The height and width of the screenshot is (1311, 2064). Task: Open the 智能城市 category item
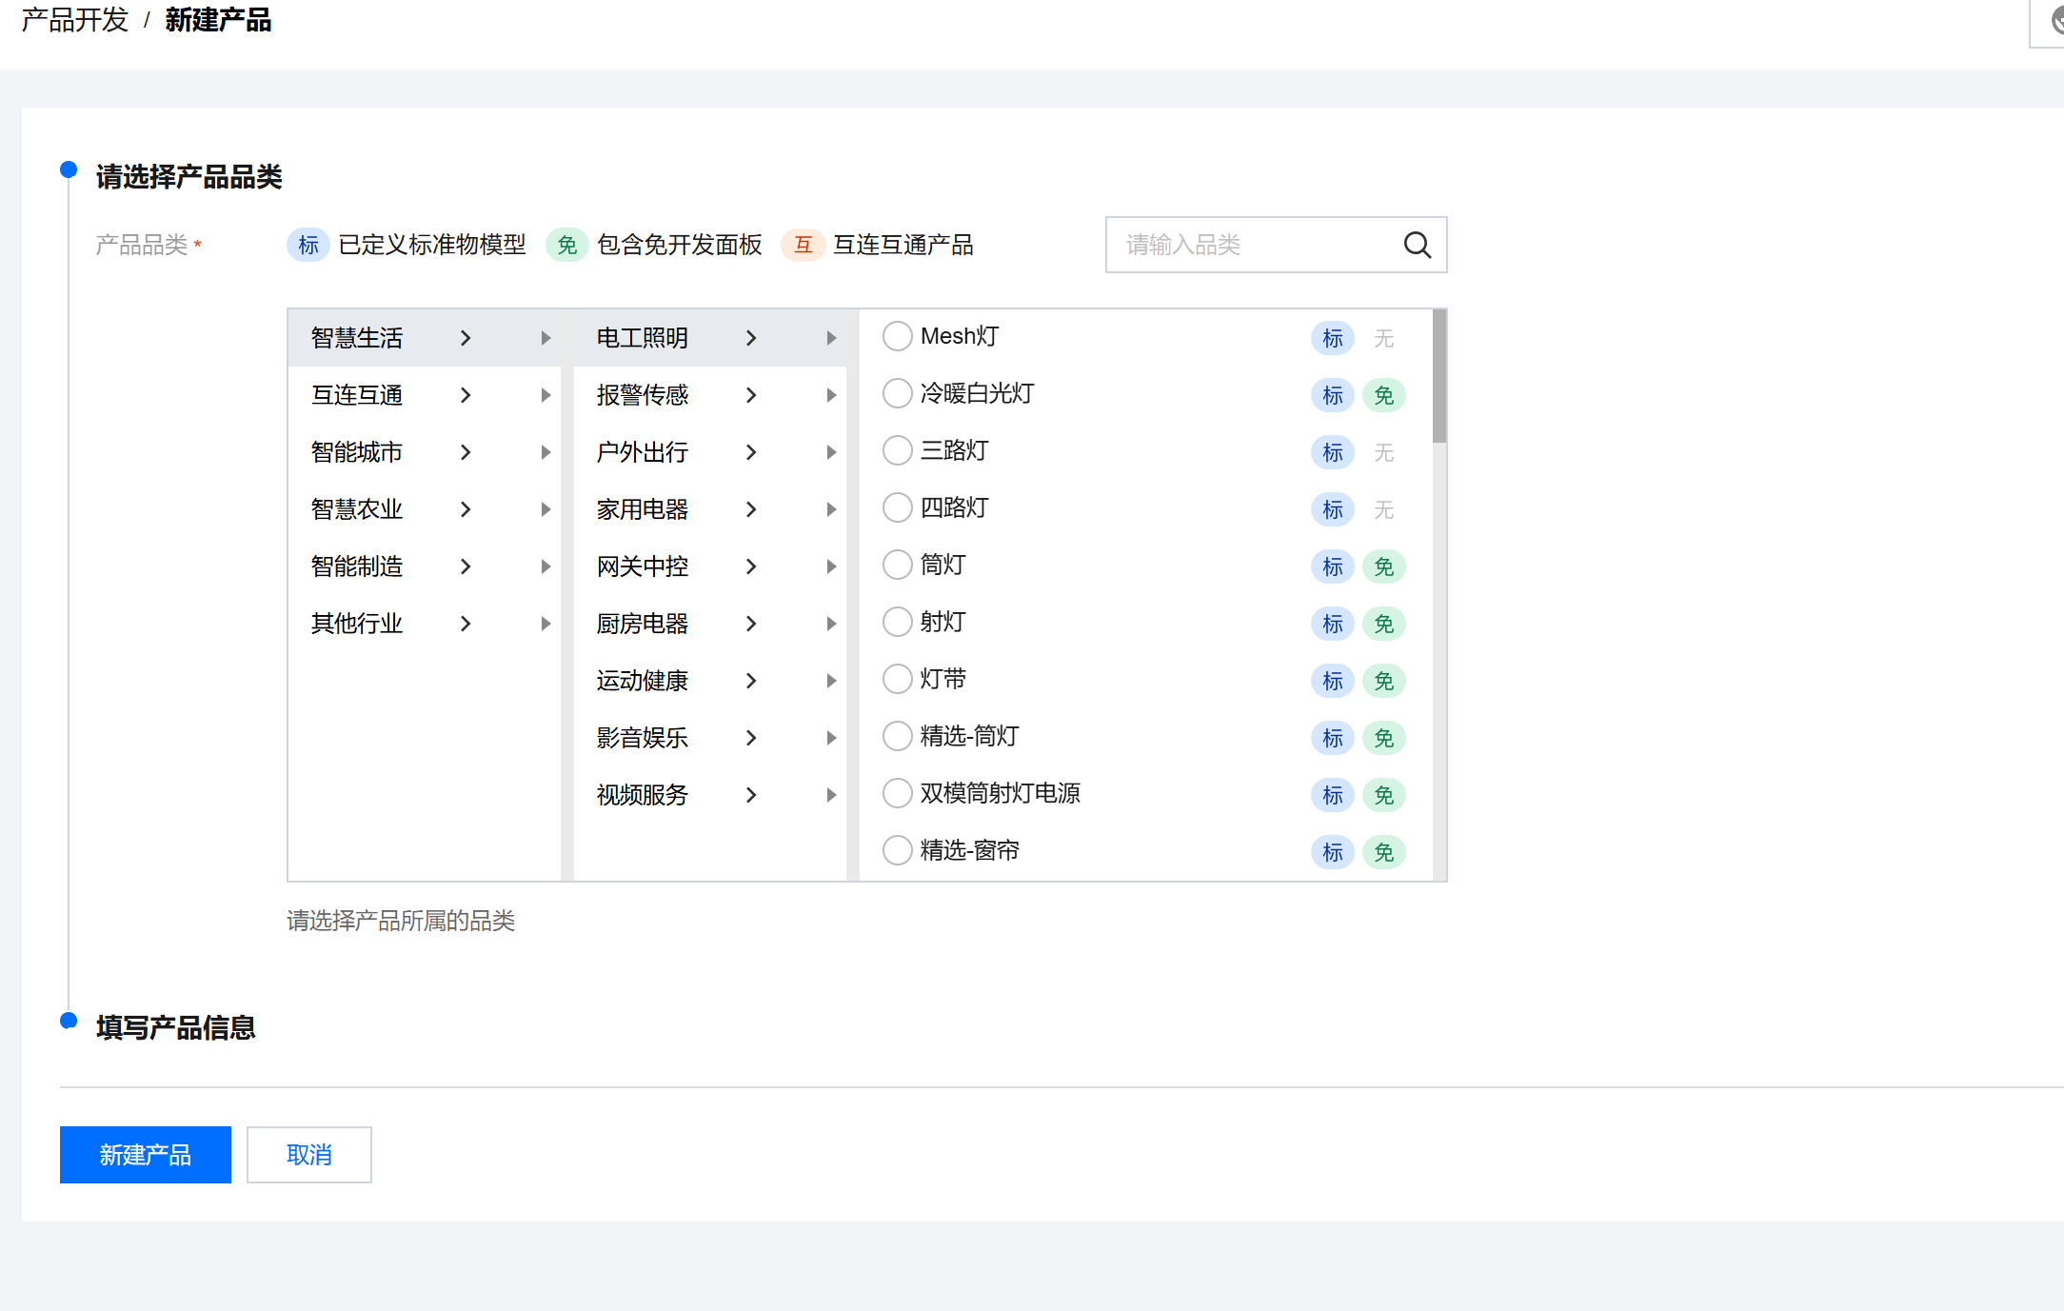[357, 452]
